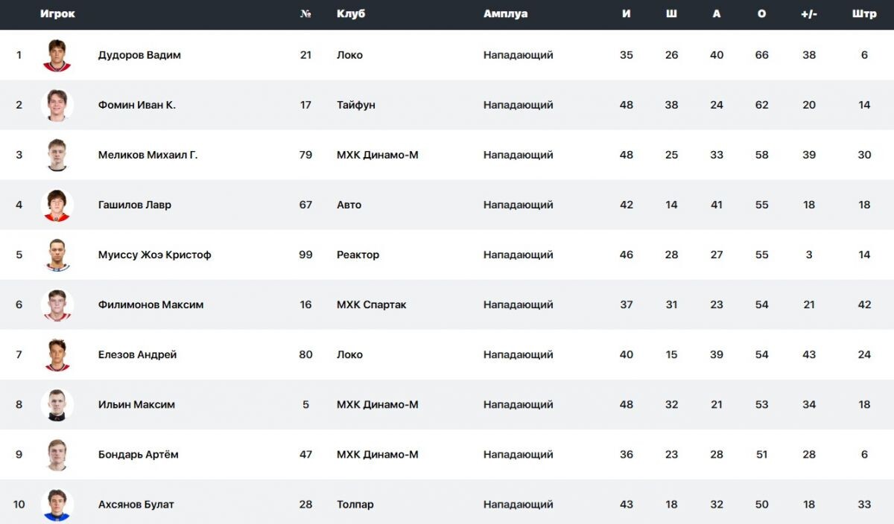Image resolution: width=894 pixels, height=524 pixels.
Task: Open the МХК Спартак club link
Action: pyautogui.click(x=372, y=304)
